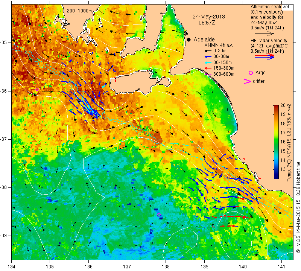Click the Adelaide label text
Viewport: 301px width, 271px height.
204,40
